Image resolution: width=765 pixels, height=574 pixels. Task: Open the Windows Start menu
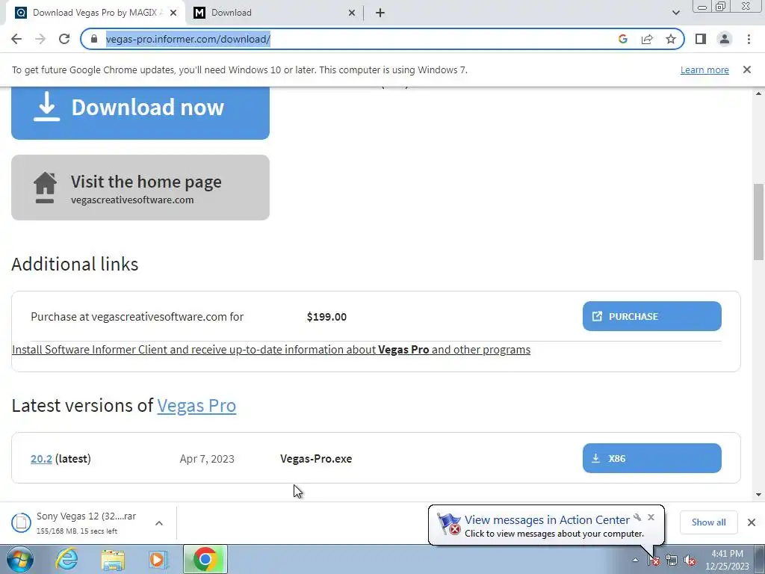[19, 559]
